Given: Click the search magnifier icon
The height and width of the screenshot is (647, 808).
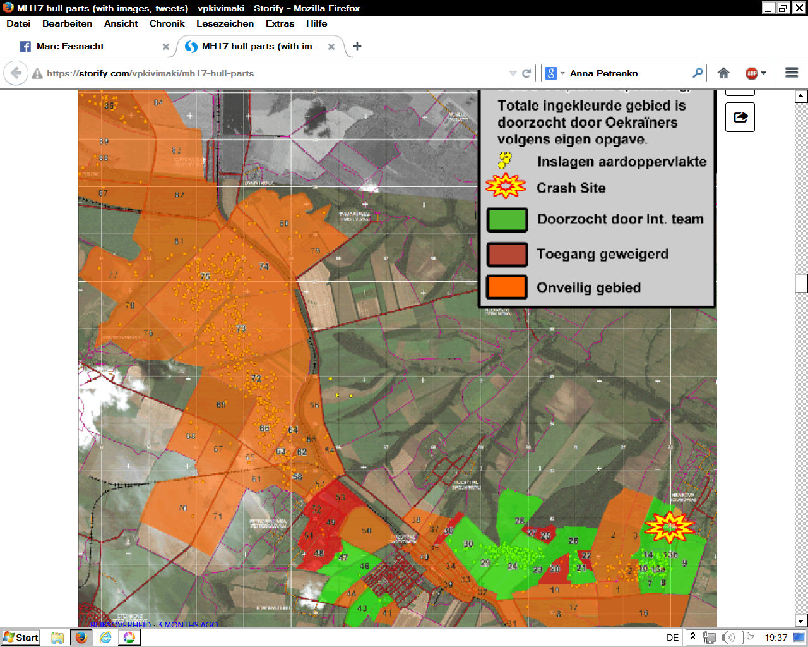Looking at the screenshot, I should coord(698,73).
